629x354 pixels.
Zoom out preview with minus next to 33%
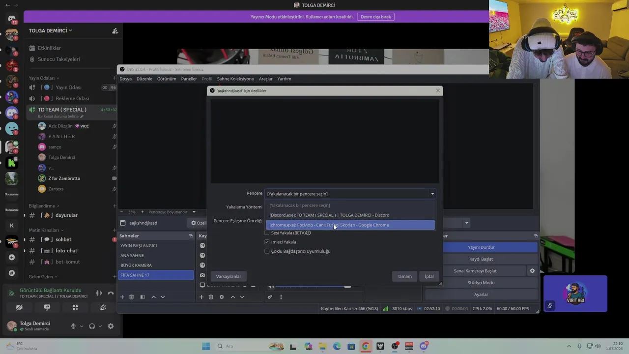[x=121, y=212]
